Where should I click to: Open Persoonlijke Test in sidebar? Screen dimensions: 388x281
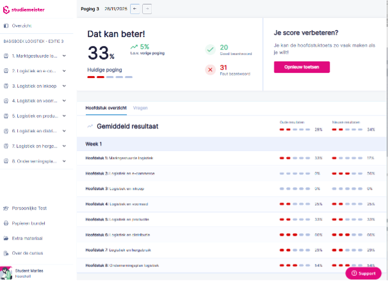pos(29,208)
